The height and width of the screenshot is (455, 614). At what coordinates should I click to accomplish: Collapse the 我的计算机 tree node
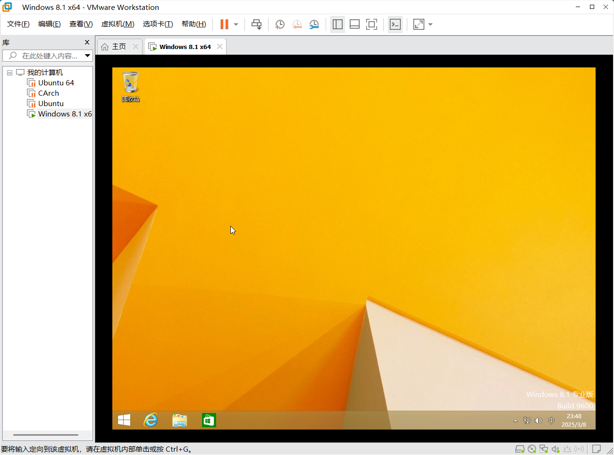click(9, 73)
